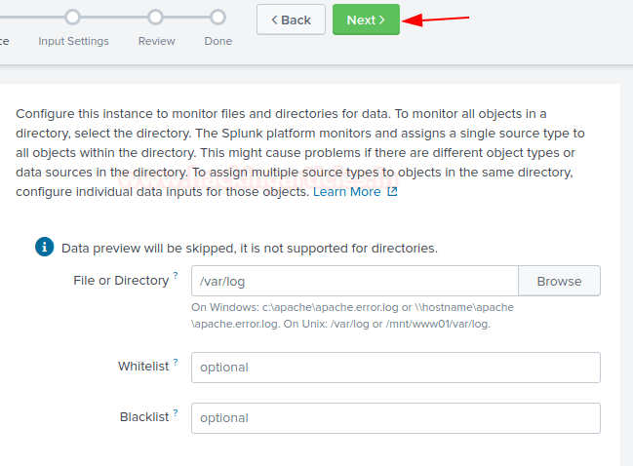Click the File or Directory label
The height and width of the screenshot is (466, 633).
click(x=120, y=281)
